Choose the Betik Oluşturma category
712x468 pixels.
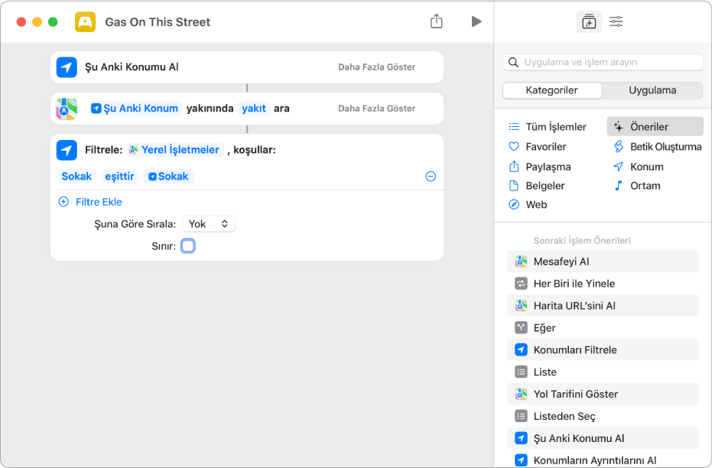[x=665, y=147]
